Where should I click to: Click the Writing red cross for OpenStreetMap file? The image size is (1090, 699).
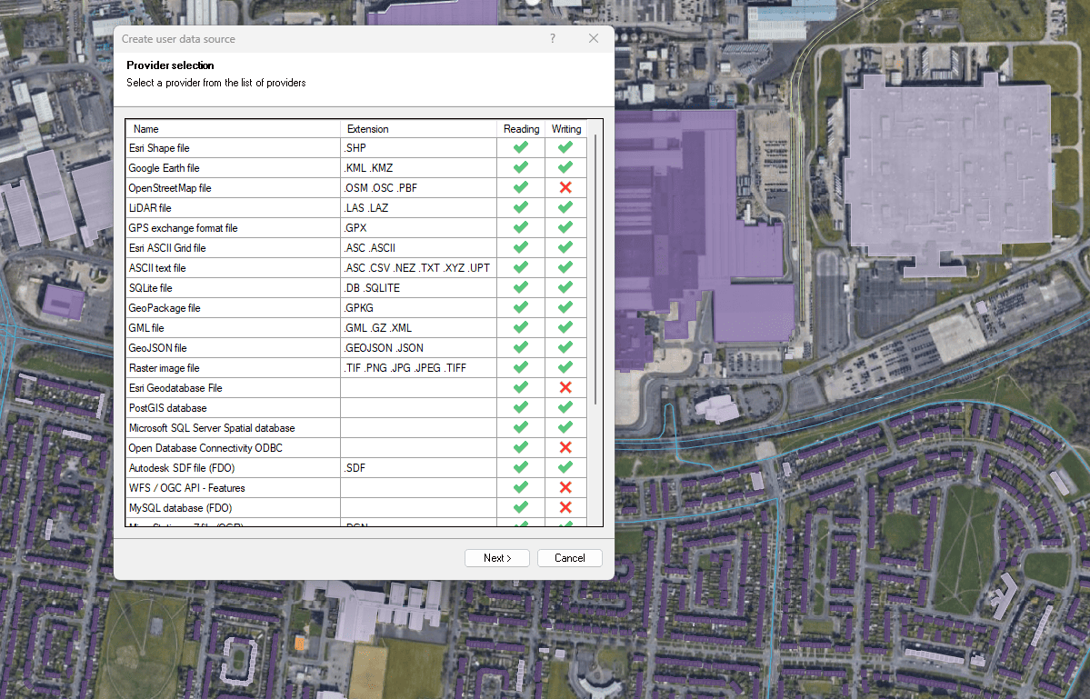tap(565, 188)
